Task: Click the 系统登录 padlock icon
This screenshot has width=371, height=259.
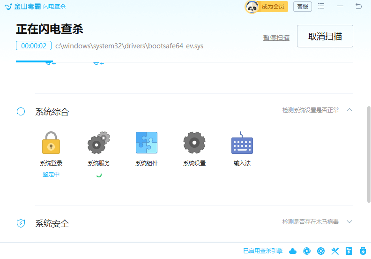Action: click(x=51, y=143)
